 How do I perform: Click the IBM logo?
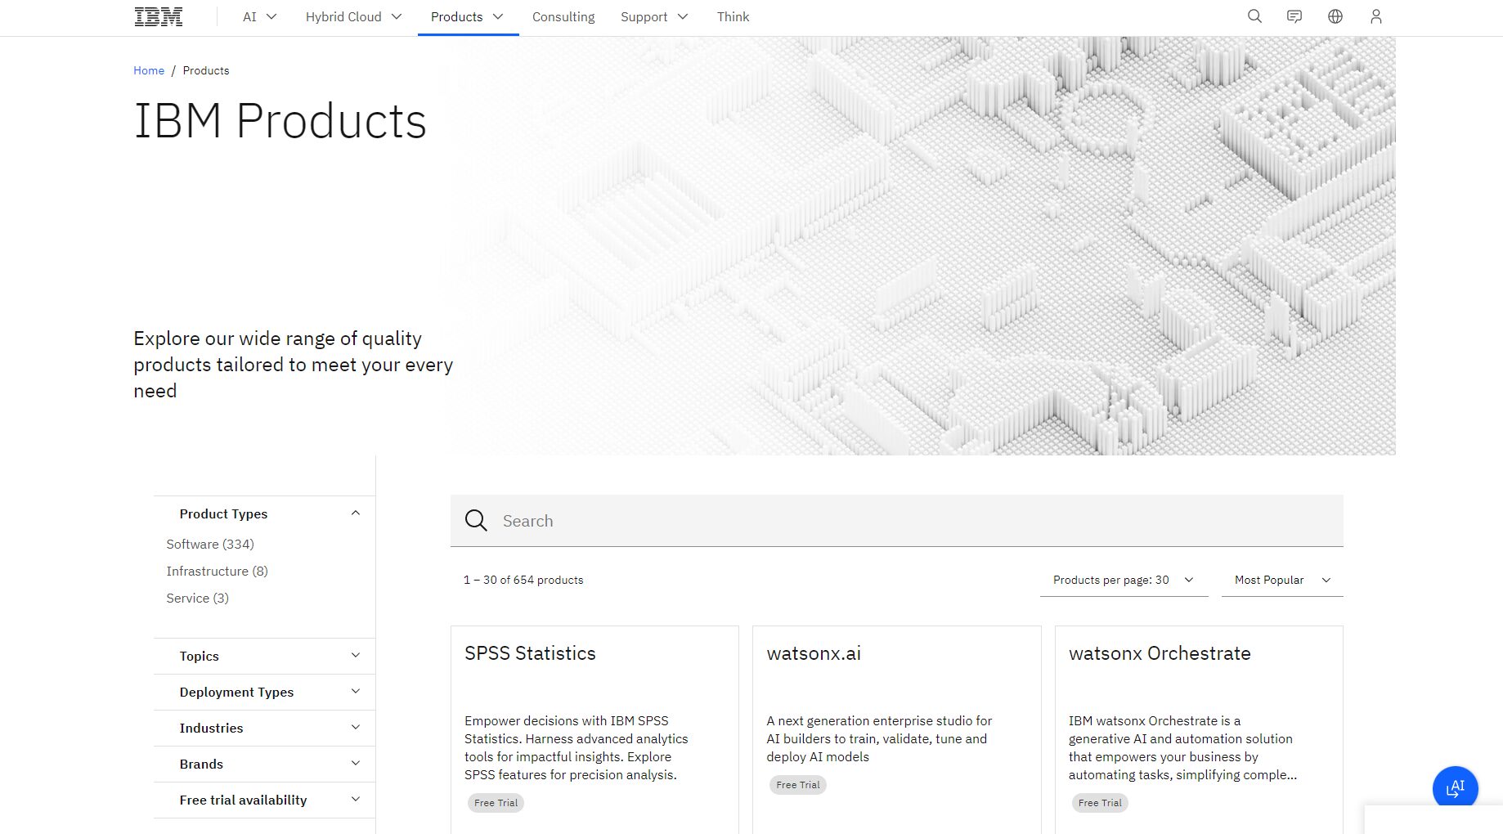click(x=158, y=17)
